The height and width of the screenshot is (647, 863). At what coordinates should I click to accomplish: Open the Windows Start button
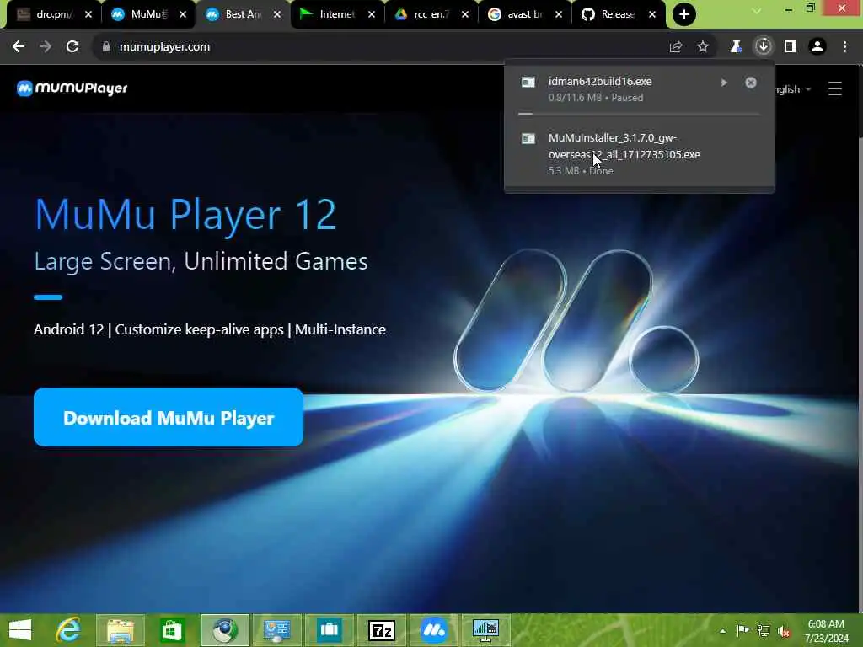(20, 630)
